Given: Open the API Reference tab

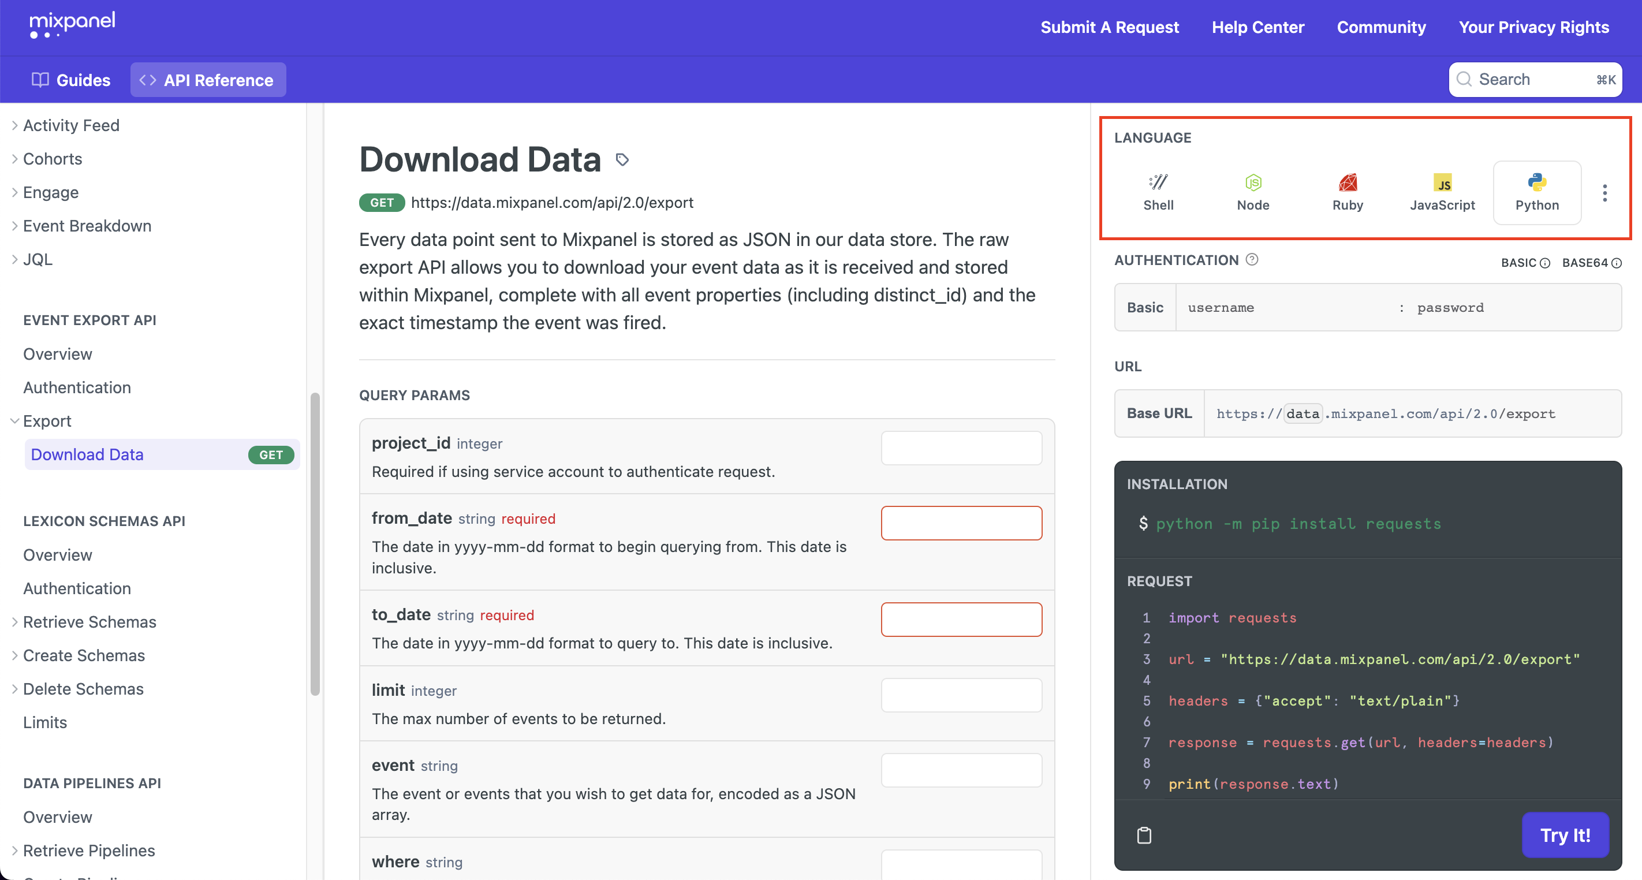Looking at the screenshot, I should (208, 80).
